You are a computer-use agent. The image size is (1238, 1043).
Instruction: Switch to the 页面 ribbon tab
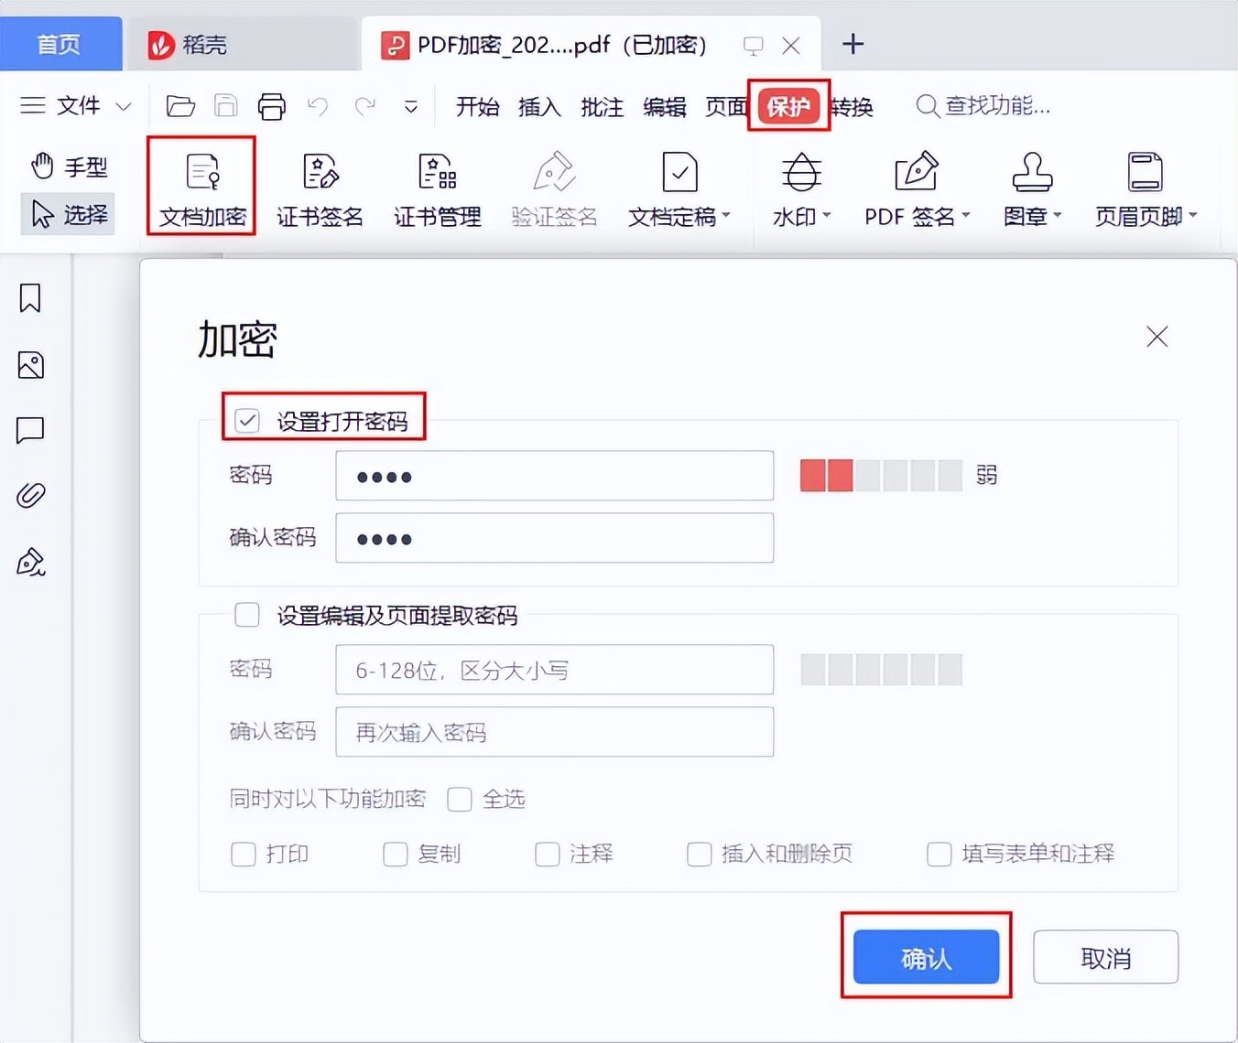pos(726,107)
